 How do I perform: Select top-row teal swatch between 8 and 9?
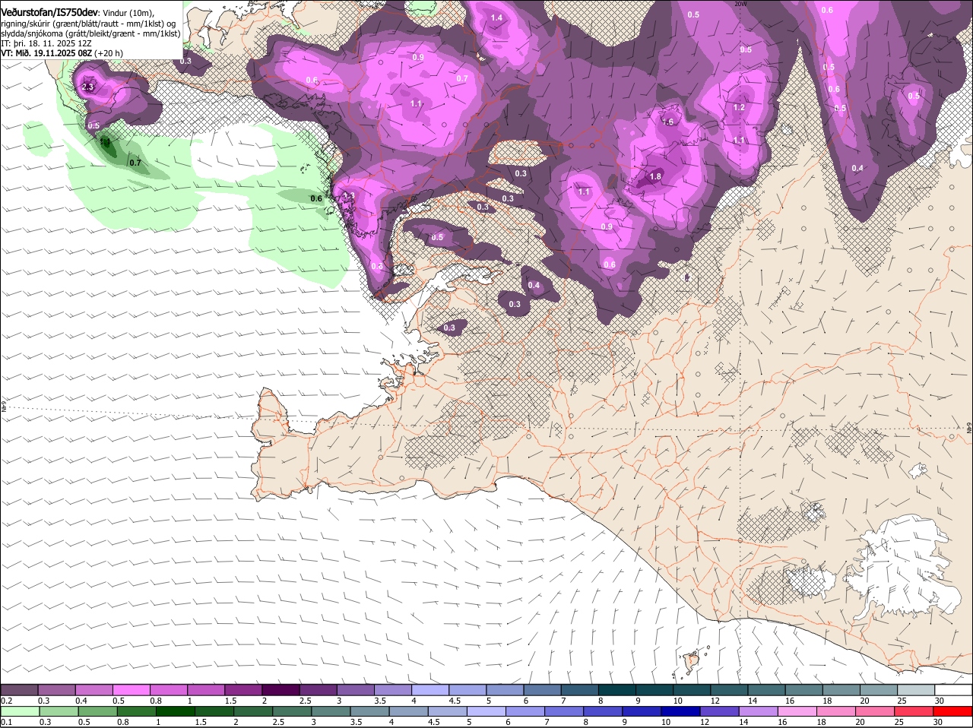[x=616, y=689]
